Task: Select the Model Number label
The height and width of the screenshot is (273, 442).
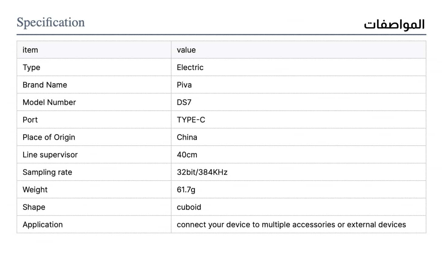Action: (x=49, y=102)
